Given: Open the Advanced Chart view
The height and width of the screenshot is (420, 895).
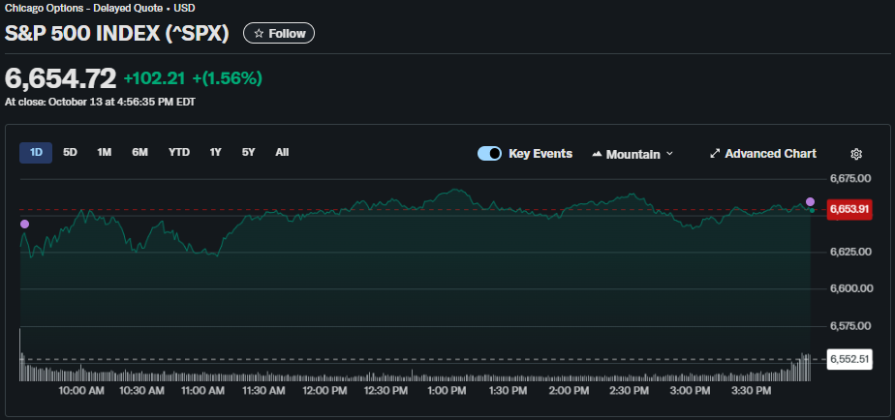Looking at the screenshot, I should click(762, 154).
